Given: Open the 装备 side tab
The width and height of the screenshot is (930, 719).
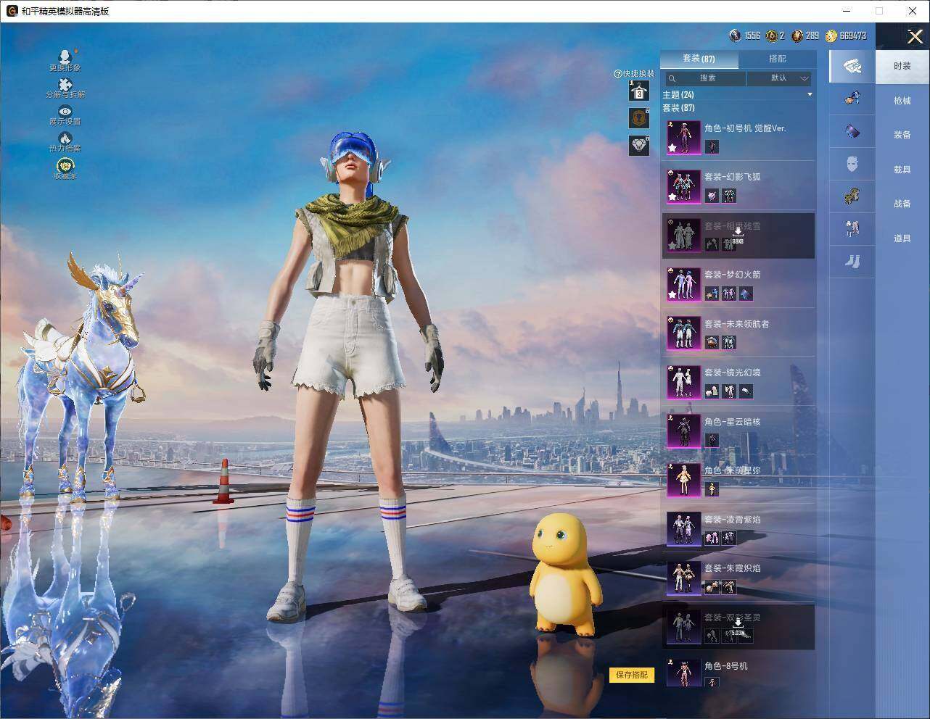Looking at the screenshot, I should point(902,135).
